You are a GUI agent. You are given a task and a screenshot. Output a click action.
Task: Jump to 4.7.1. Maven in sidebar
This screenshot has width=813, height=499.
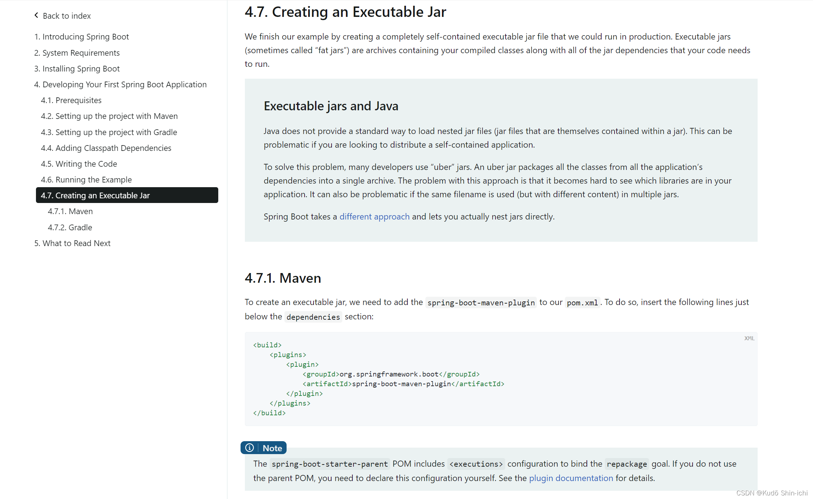[70, 211]
